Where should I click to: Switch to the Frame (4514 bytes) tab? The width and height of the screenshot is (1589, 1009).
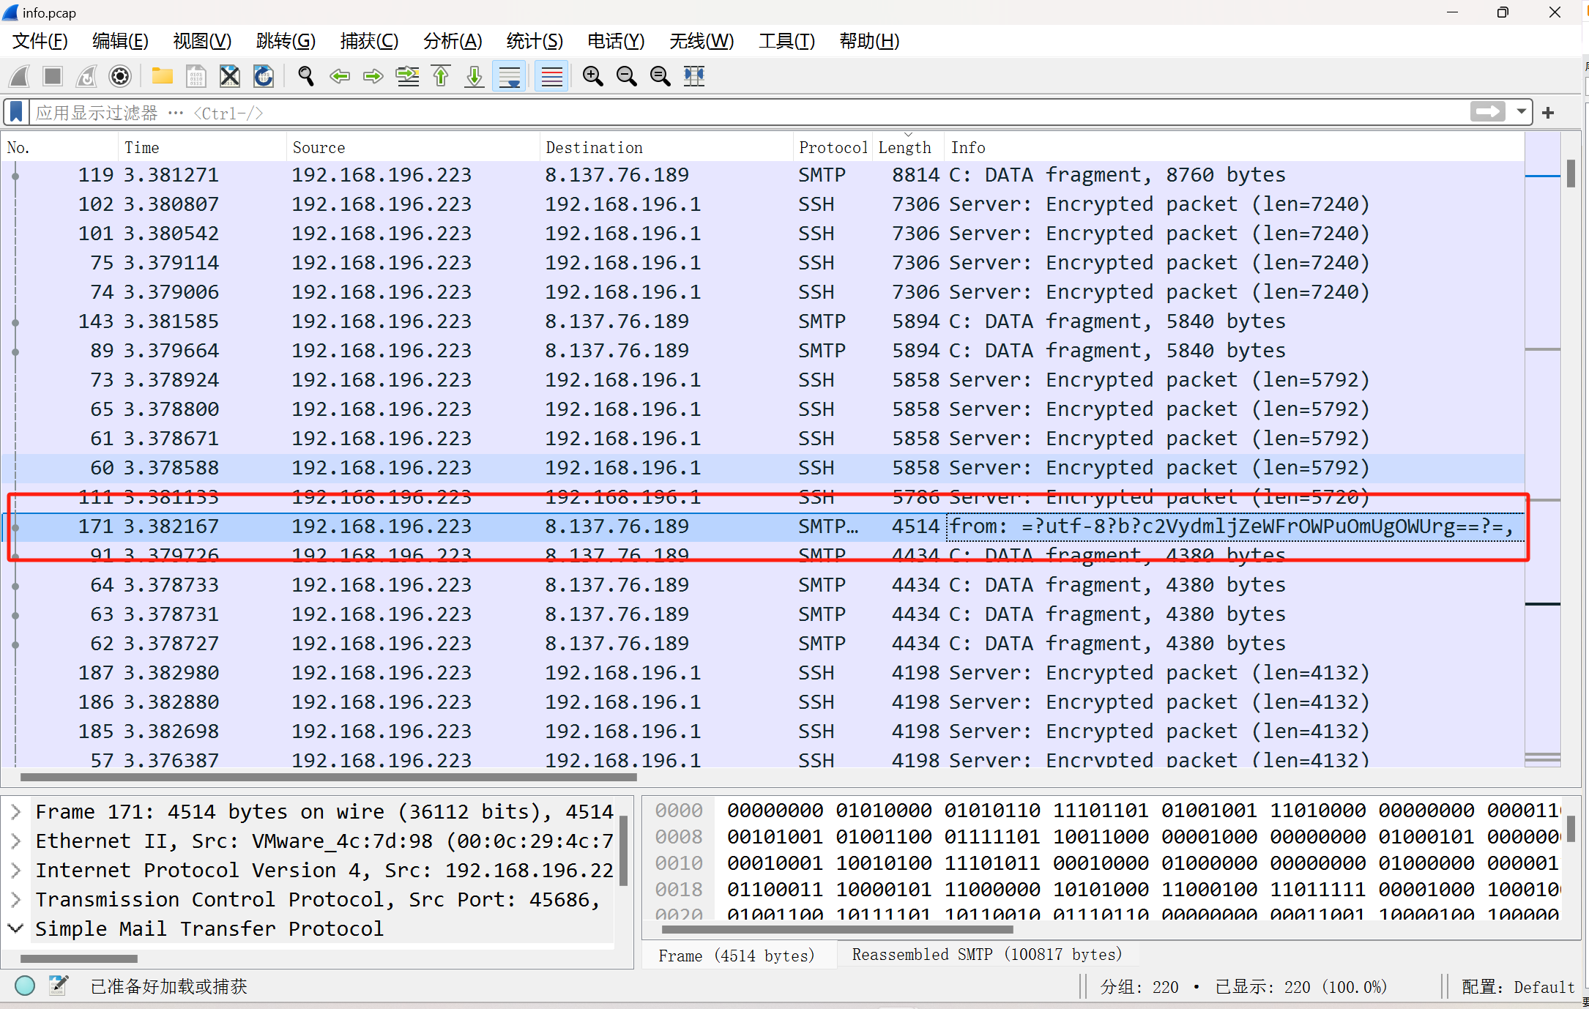[x=737, y=956]
